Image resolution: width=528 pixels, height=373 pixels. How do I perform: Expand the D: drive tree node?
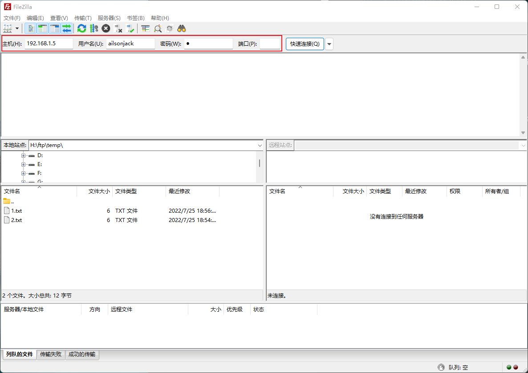point(23,155)
